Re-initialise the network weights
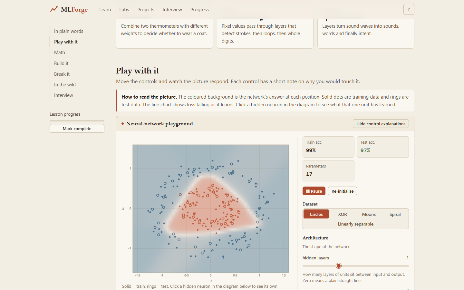This screenshot has height=290, width=464. tap(343, 191)
